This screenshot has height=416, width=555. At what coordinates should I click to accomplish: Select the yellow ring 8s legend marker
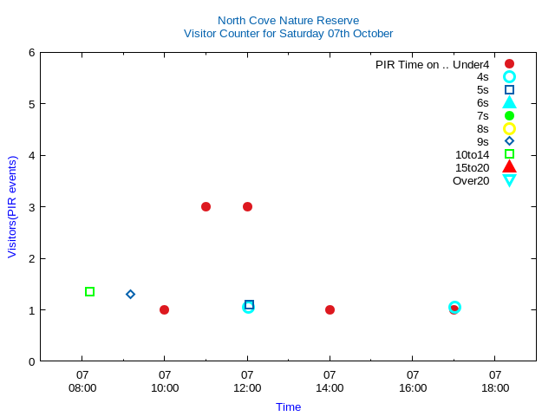coord(509,129)
